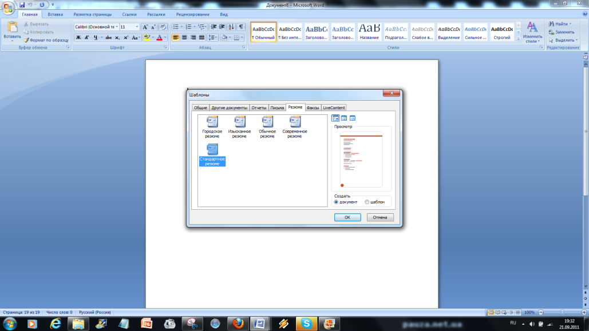Show paragraph marks (pilcrow)
Screen dimensions: 589x331
(241, 27)
